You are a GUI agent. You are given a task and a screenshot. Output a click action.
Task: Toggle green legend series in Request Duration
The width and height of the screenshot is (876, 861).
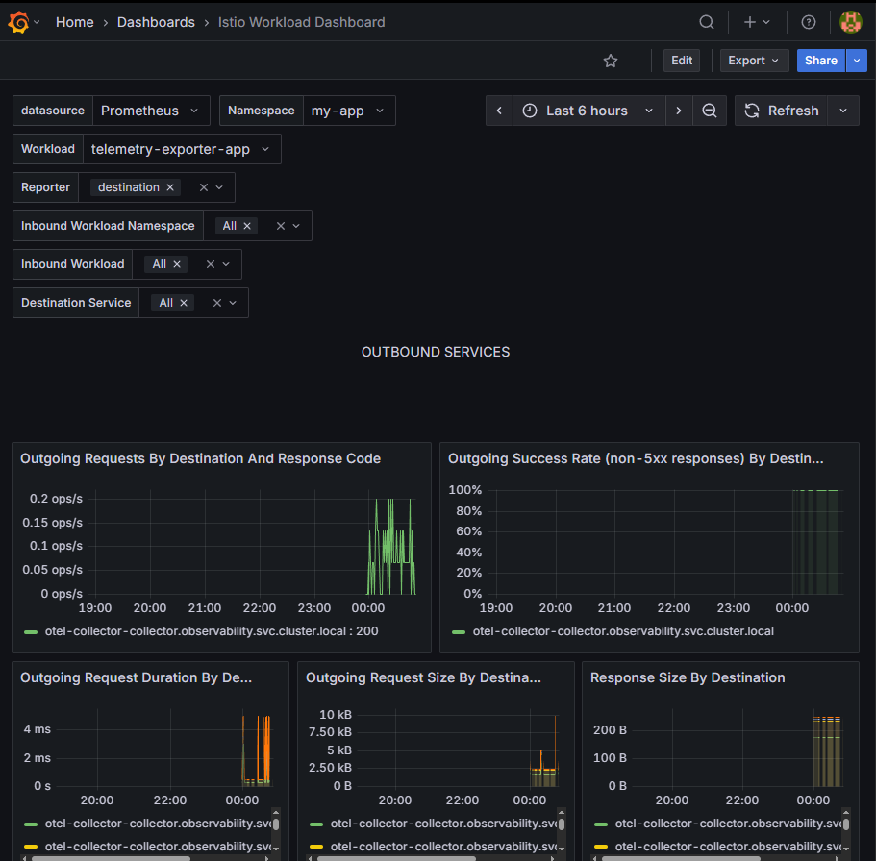(x=158, y=824)
